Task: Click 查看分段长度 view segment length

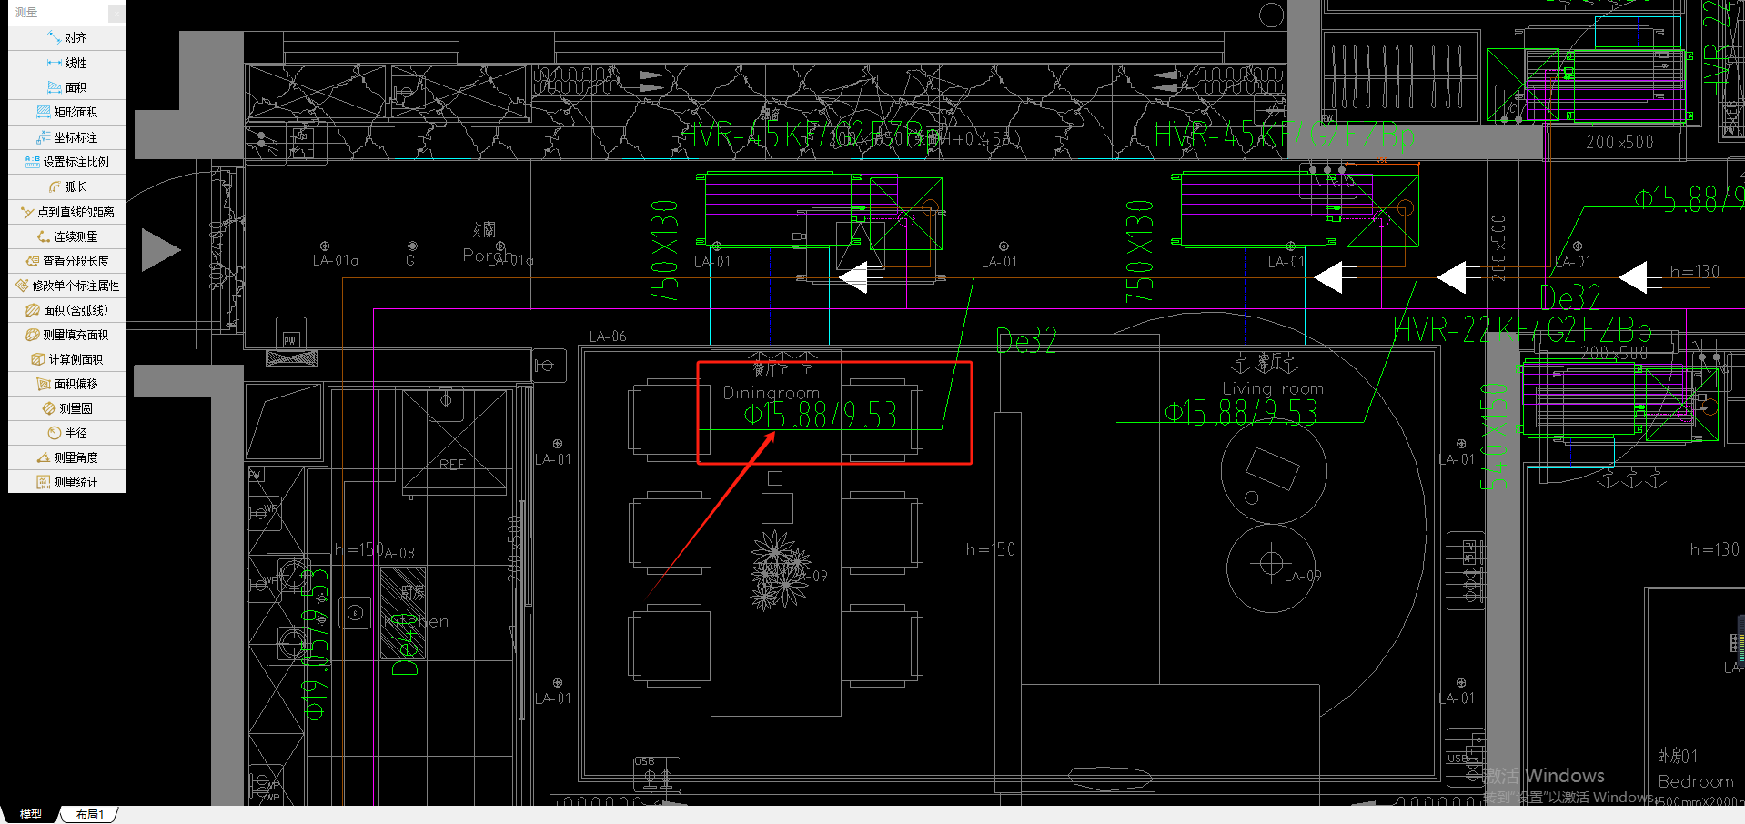Action: [x=67, y=261]
